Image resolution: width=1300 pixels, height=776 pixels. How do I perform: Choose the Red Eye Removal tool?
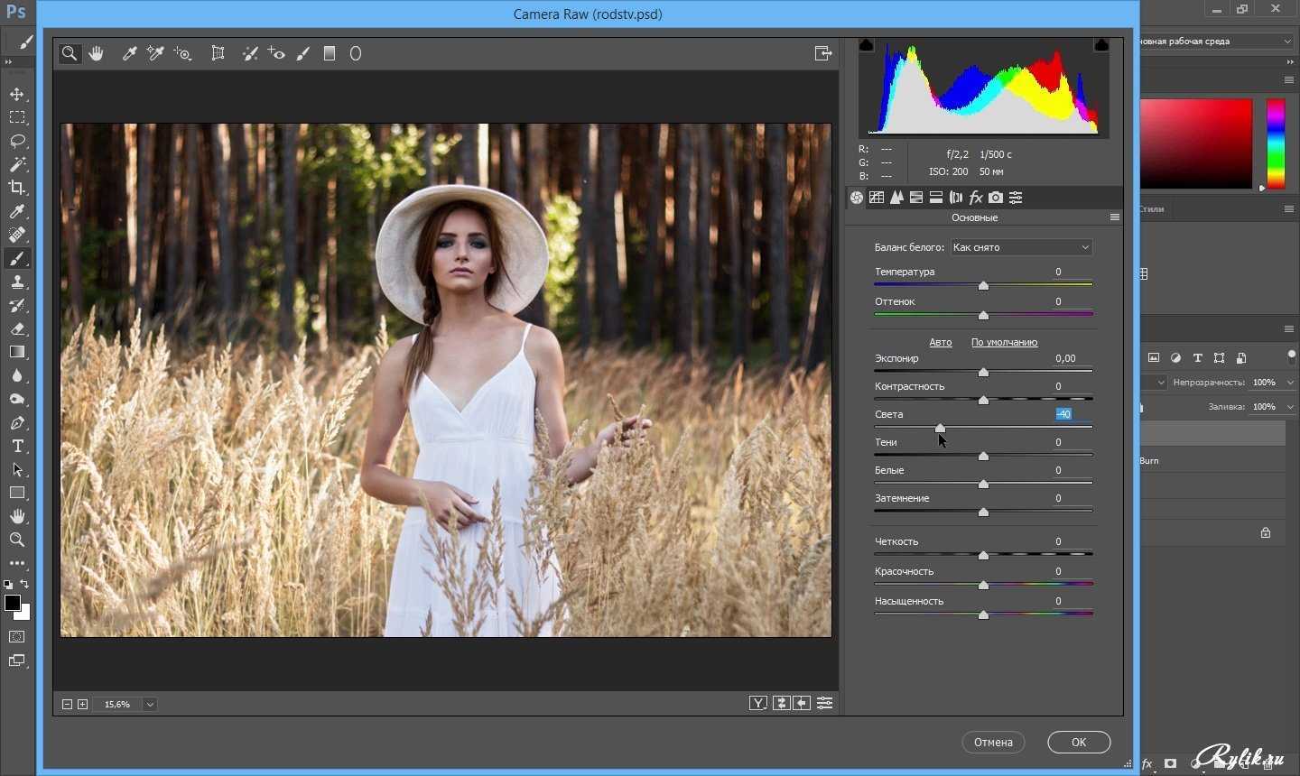coord(276,53)
